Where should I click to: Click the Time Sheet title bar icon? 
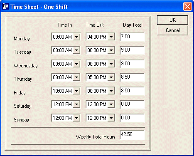tap(5, 6)
